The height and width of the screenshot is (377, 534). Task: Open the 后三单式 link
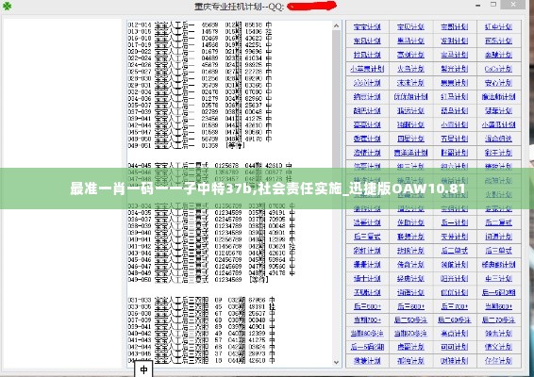pyautogui.click(x=498, y=251)
